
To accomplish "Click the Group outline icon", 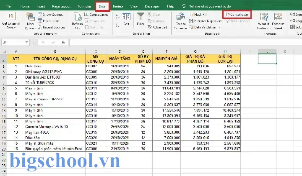I will (293, 14).
